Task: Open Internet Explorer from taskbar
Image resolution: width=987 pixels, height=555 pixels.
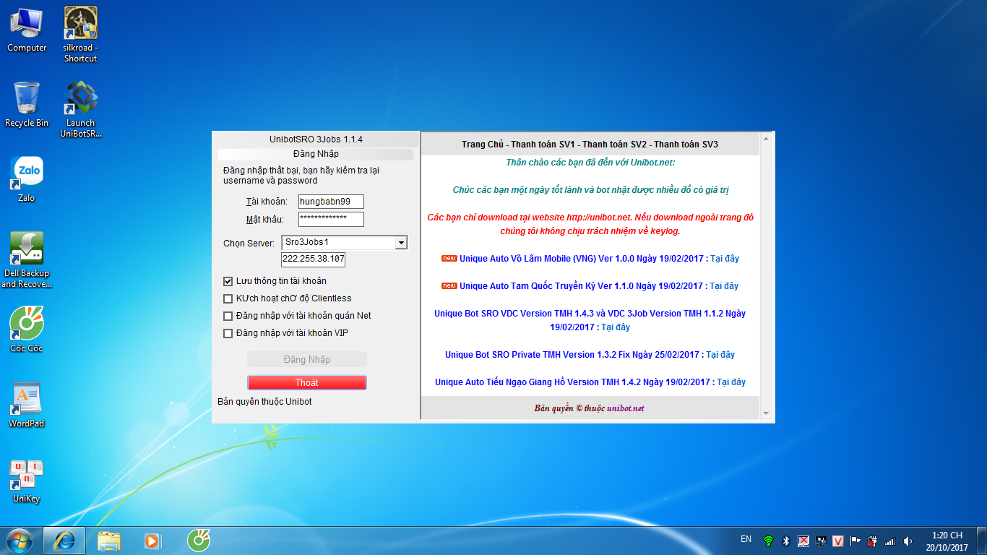Action: (x=64, y=541)
